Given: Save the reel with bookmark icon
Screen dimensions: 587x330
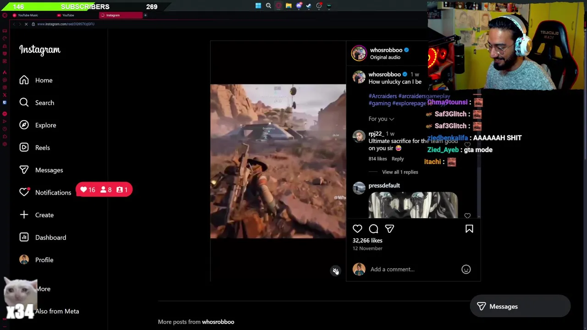Looking at the screenshot, I should (469, 229).
